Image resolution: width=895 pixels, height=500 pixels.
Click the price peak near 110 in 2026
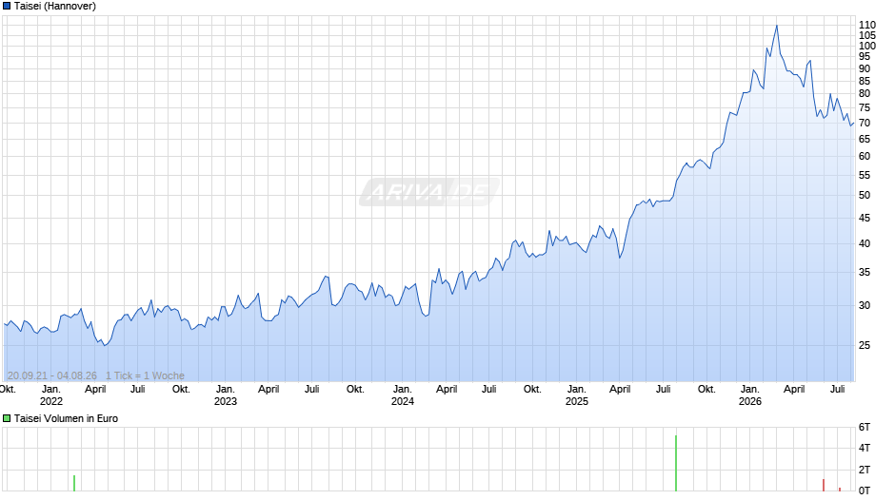tap(776, 27)
